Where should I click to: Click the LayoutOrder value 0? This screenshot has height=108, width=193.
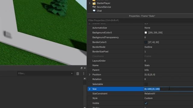tap(145, 61)
